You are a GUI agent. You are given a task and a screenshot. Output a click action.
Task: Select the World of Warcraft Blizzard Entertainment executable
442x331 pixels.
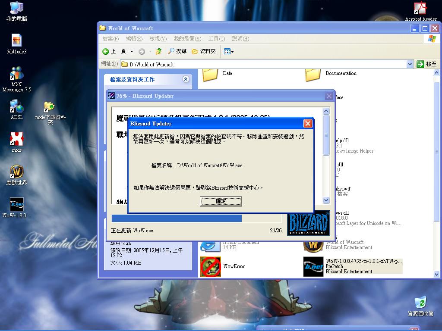click(x=338, y=245)
